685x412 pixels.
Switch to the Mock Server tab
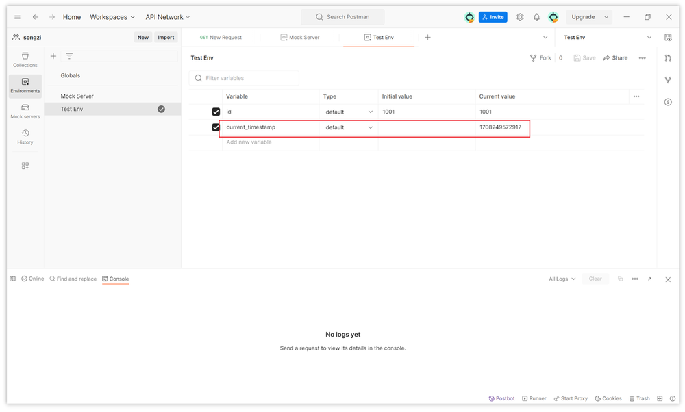(x=300, y=38)
